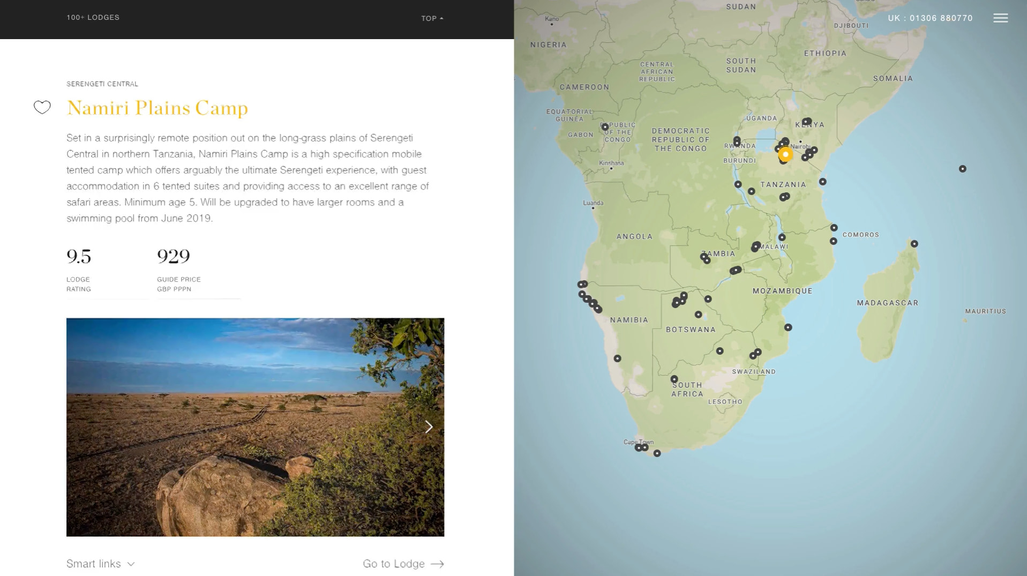
Task: Select the upper marker on Mozambique's north coast
Action: coord(834,228)
